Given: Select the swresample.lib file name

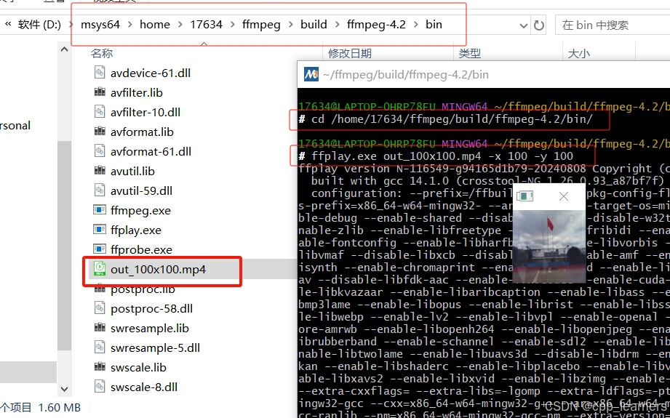Looking at the screenshot, I should tap(150, 329).
